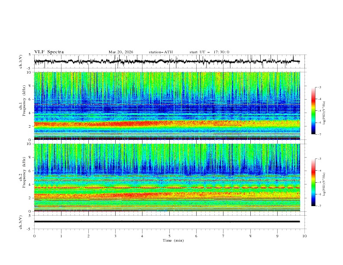Click the "6" label on the time axis
Viewport: 343px width, 265px height.
(x=196, y=236)
